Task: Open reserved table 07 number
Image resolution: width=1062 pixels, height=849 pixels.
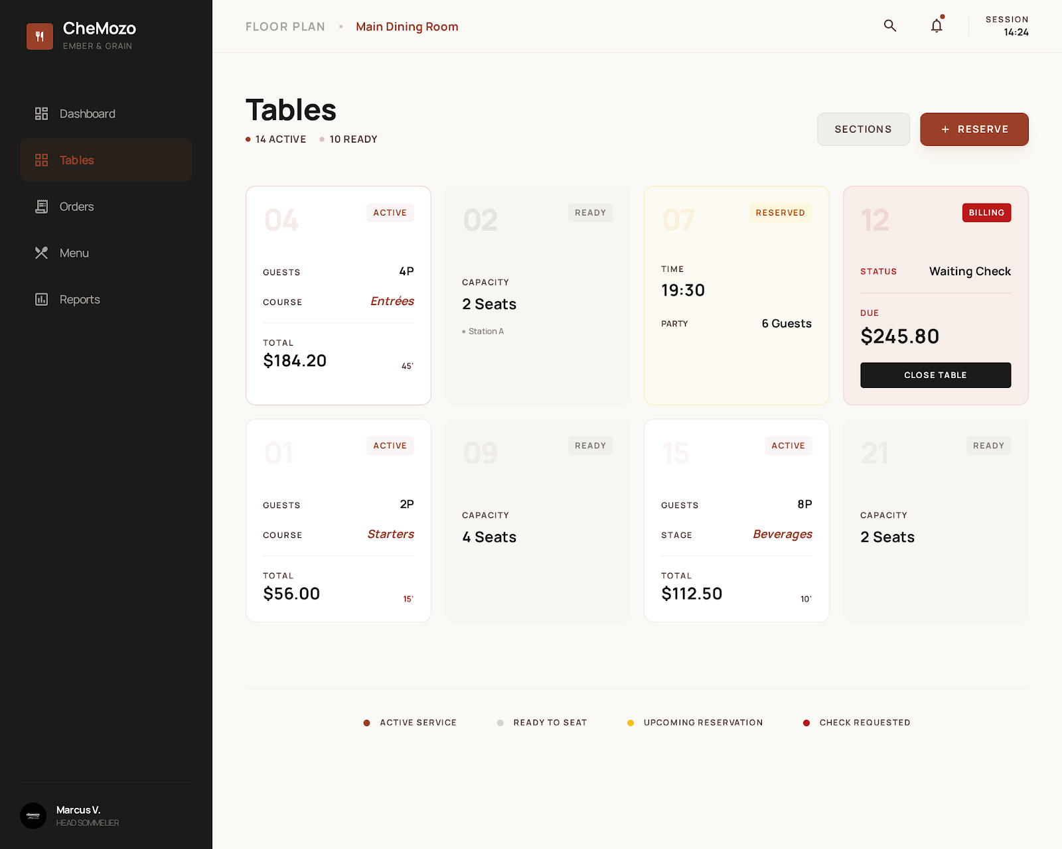Action: pos(678,220)
